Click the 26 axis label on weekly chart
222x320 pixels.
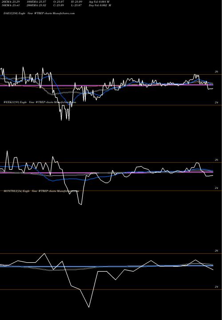(x=216, y=160)
